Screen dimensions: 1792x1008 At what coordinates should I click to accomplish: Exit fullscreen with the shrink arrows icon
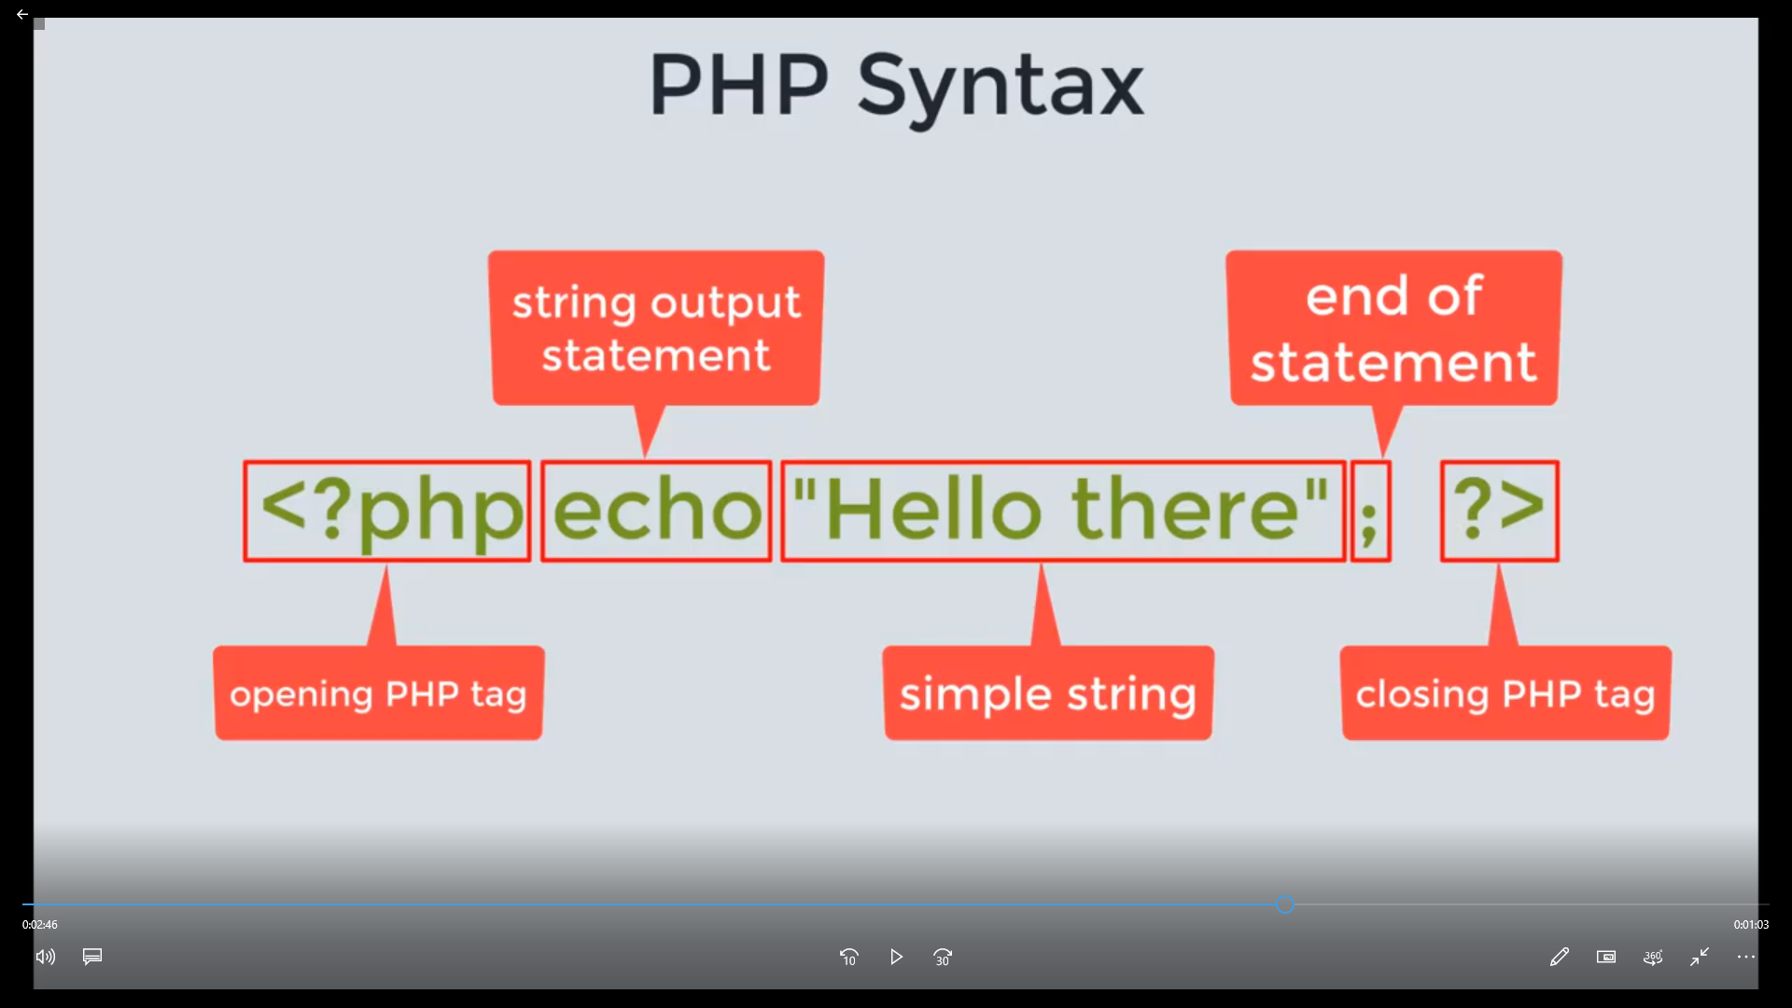[x=1699, y=957]
